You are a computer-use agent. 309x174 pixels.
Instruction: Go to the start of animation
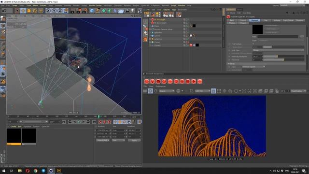tap(64, 122)
